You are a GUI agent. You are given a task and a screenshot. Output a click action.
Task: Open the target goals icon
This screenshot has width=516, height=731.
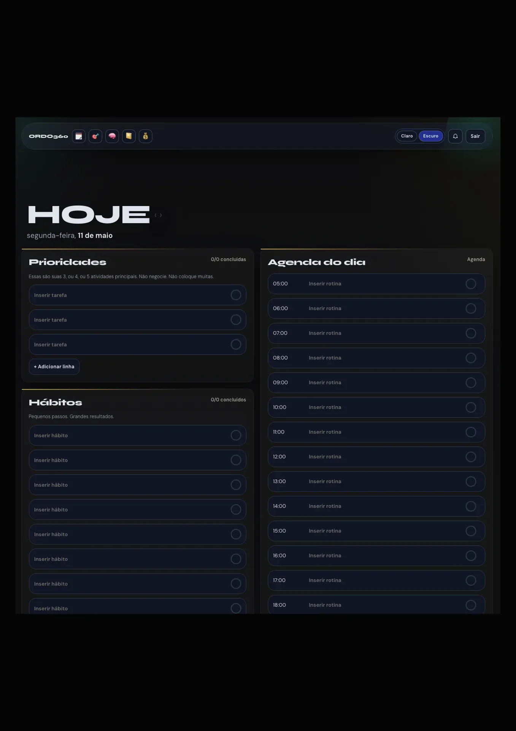[95, 136]
